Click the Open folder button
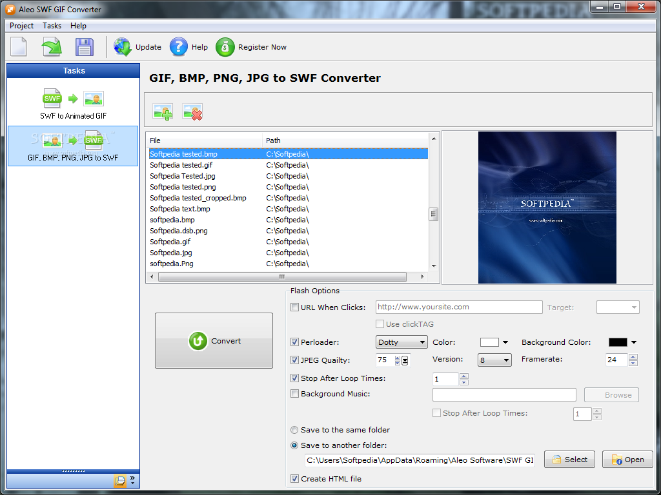 pos(627,459)
